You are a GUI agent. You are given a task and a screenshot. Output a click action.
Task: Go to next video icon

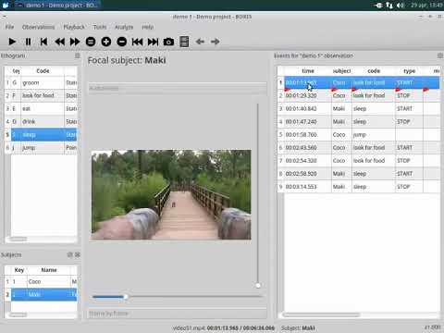tap(154, 42)
